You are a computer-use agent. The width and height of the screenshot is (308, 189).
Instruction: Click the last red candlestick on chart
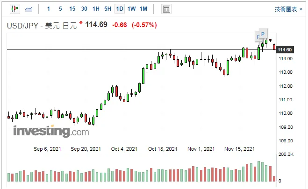[274, 47]
